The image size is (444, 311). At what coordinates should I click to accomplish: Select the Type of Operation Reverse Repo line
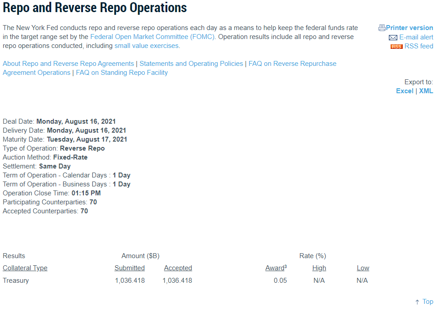tap(53, 148)
